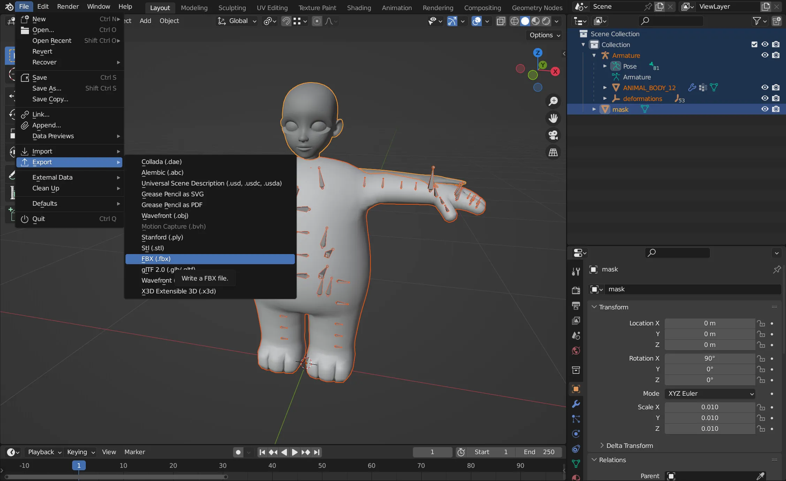The width and height of the screenshot is (786, 481).
Task: Toggle lock on Rotation X
Action: click(761, 358)
